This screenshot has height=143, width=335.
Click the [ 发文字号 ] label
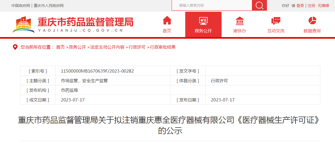point(188,71)
